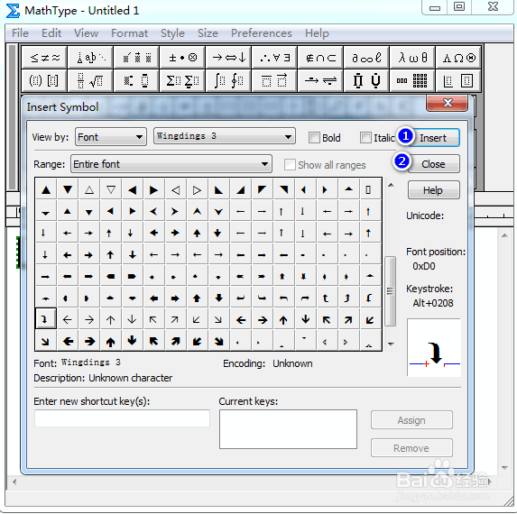Open the Format menu
Image resolution: width=517 pixels, height=514 pixels.
tap(129, 33)
